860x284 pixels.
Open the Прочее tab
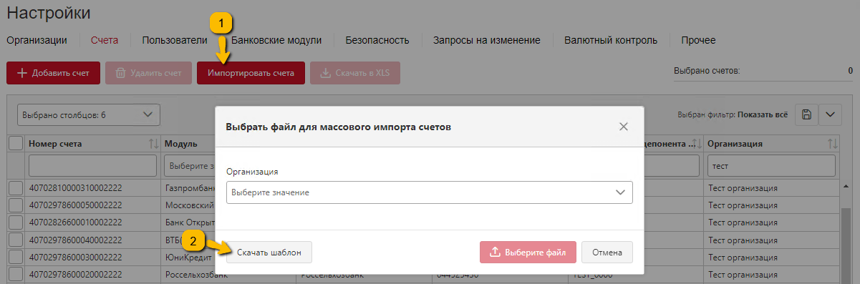pyautogui.click(x=698, y=40)
